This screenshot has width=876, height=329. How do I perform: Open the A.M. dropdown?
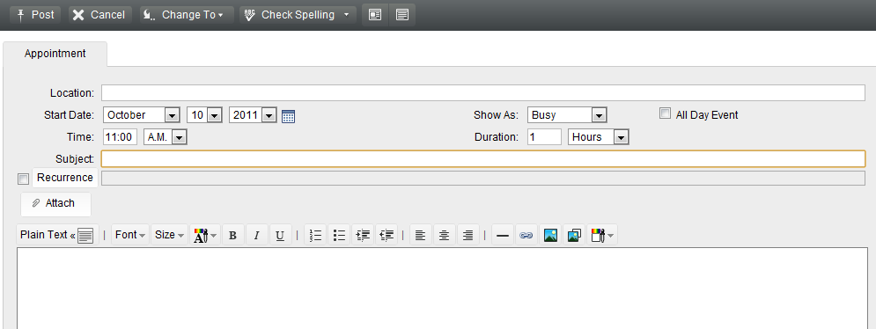click(x=166, y=137)
